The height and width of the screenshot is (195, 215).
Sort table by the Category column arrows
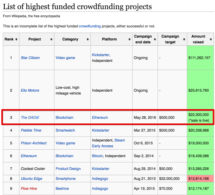(x=88, y=39)
